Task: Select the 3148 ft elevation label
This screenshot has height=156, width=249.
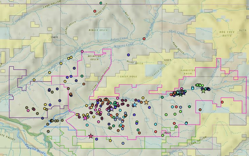Action: [x=54, y=37]
